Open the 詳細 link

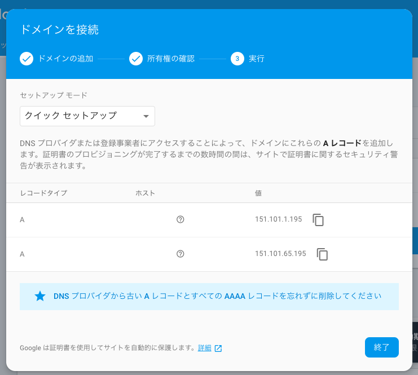coord(204,348)
